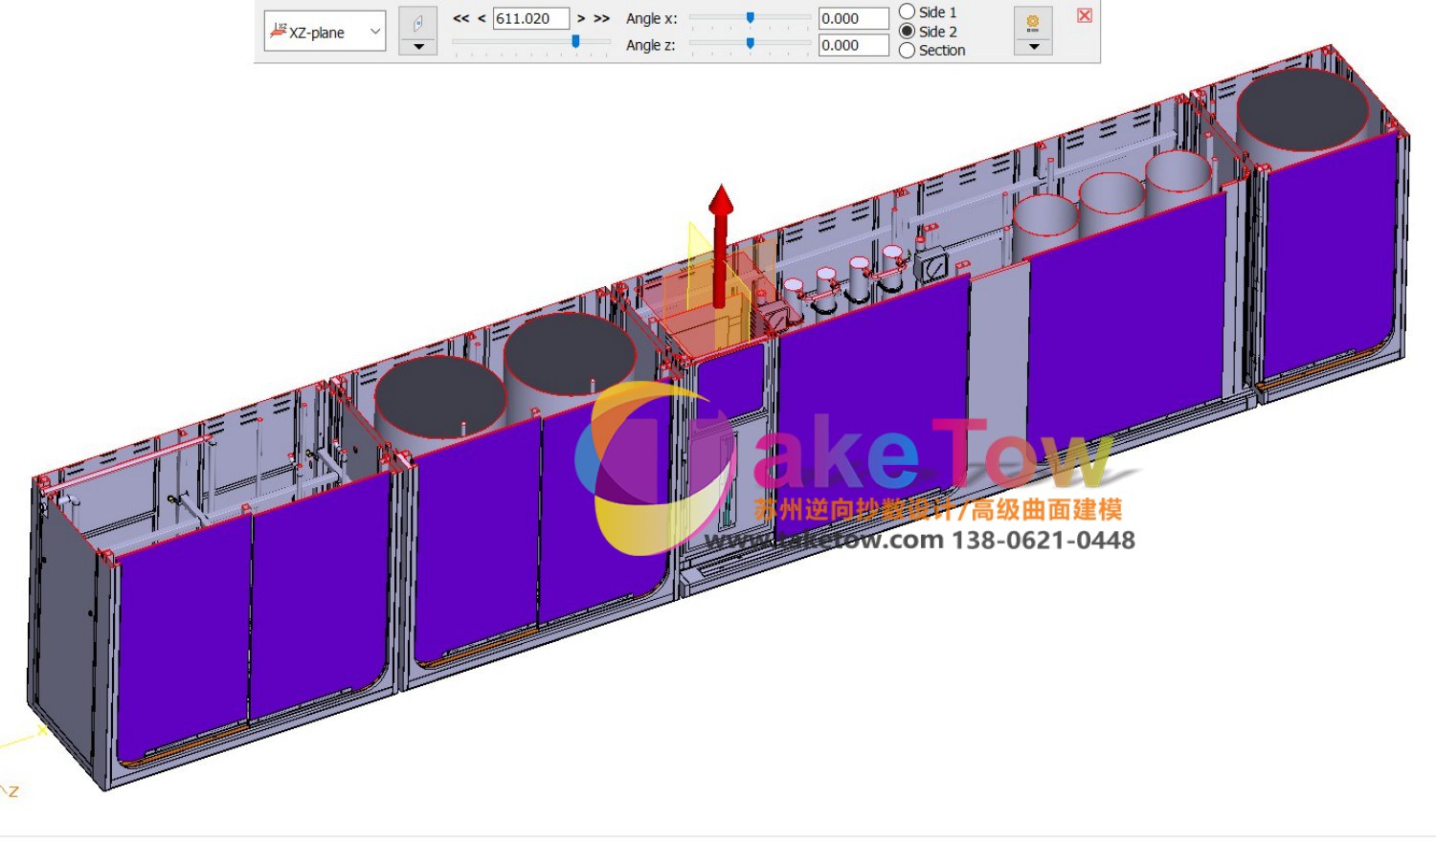1436x843 pixels.
Task: Select the Side 1 radio button
Action: (x=908, y=11)
